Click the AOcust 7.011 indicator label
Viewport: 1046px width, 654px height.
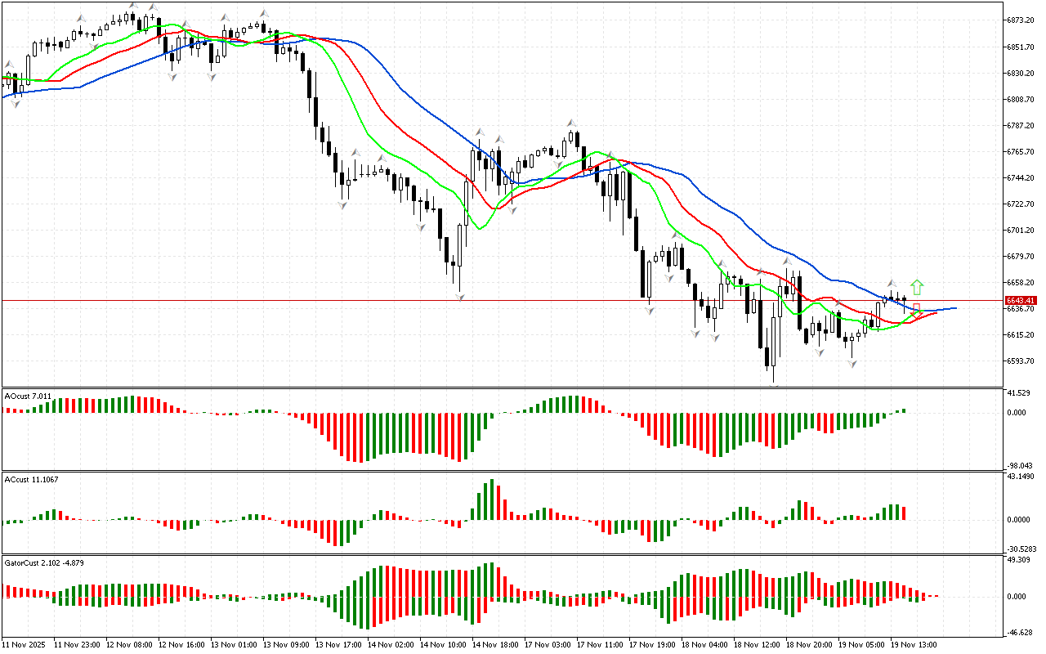point(29,396)
